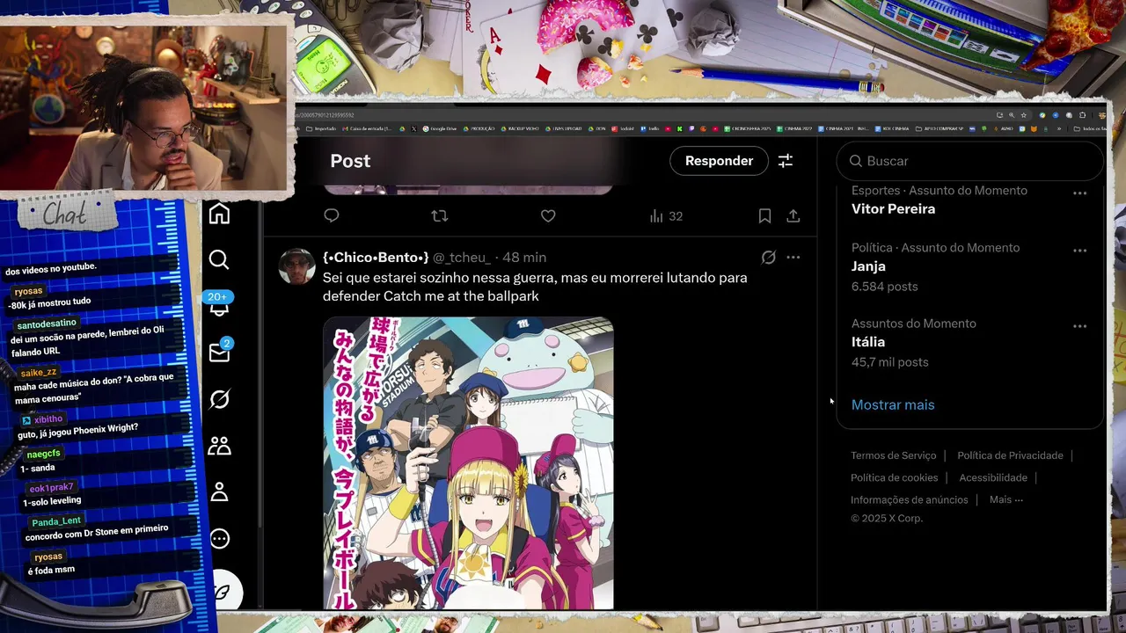This screenshot has width=1126, height=633.
Task: Open the {•Chico•Bento•} display name
Action: tap(376, 258)
